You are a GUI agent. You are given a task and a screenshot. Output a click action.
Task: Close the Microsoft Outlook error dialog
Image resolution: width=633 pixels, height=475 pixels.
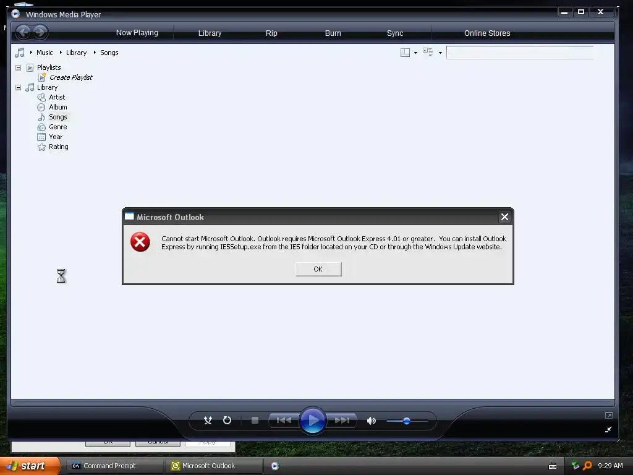coord(504,217)
